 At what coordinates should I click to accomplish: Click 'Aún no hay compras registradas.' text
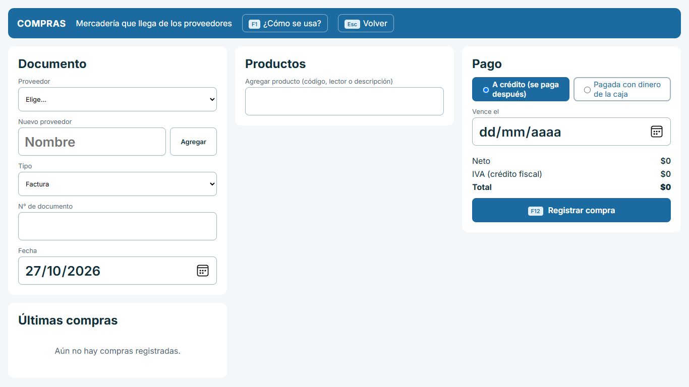[118, 351]
